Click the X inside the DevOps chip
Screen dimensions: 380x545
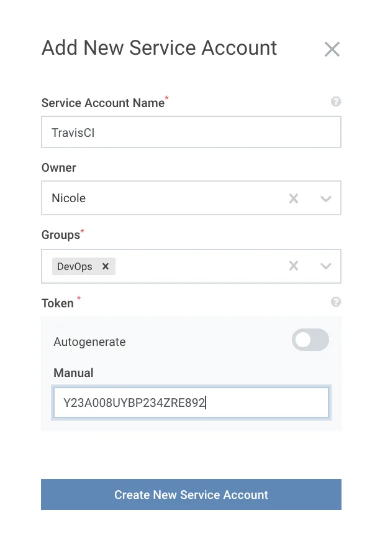pos(106,266)
